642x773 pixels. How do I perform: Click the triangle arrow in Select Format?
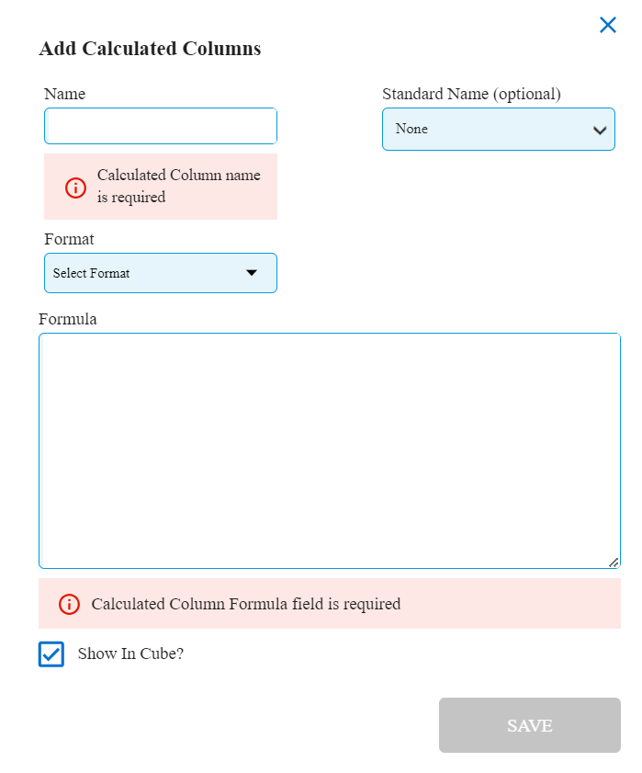tap(252, 273)
